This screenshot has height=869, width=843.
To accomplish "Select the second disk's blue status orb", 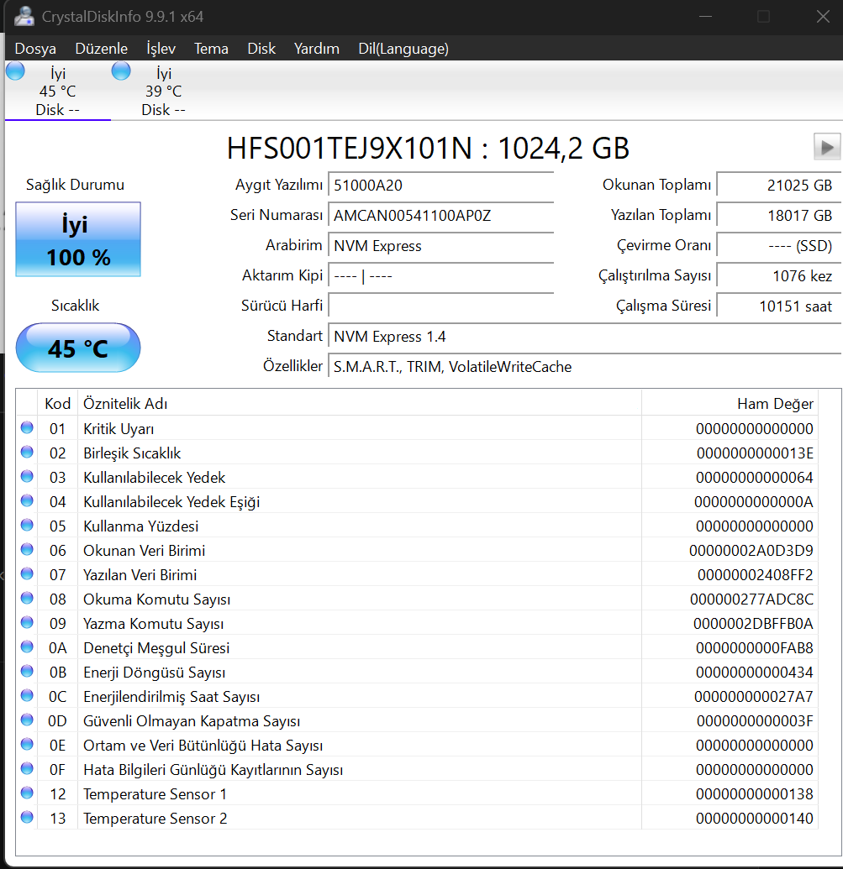I will (121, 71).
